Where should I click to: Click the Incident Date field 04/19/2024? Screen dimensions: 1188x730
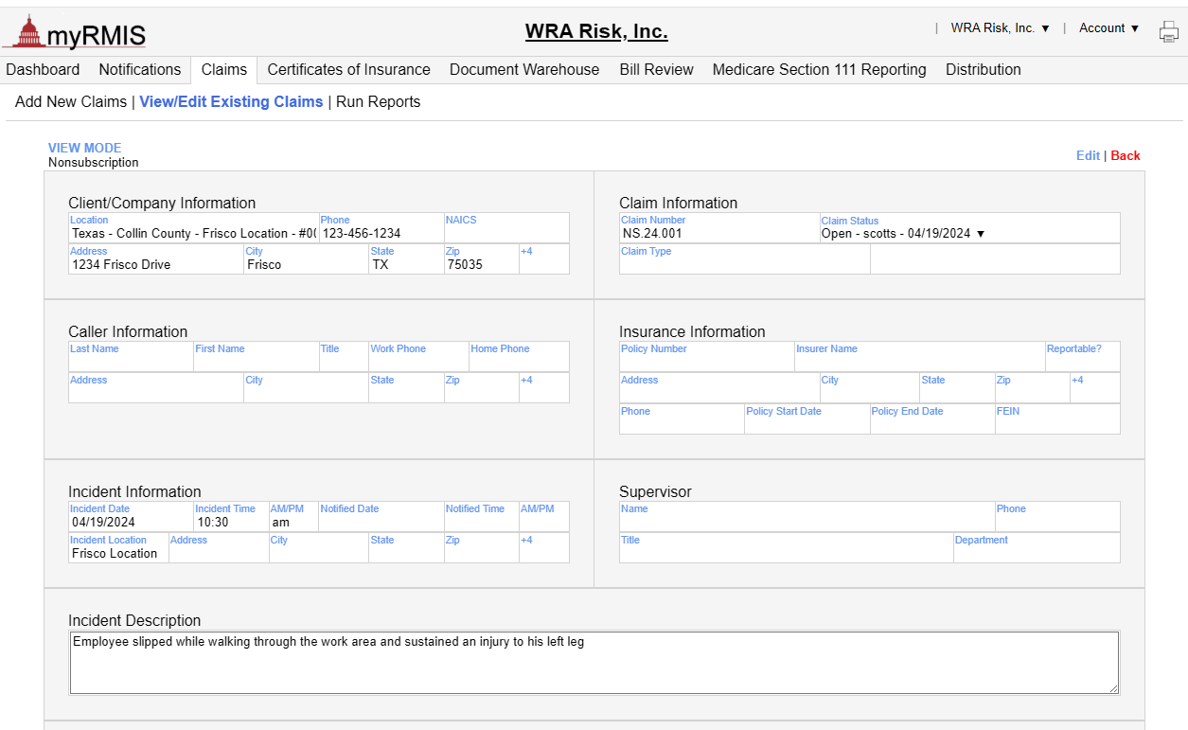[131, 517]
